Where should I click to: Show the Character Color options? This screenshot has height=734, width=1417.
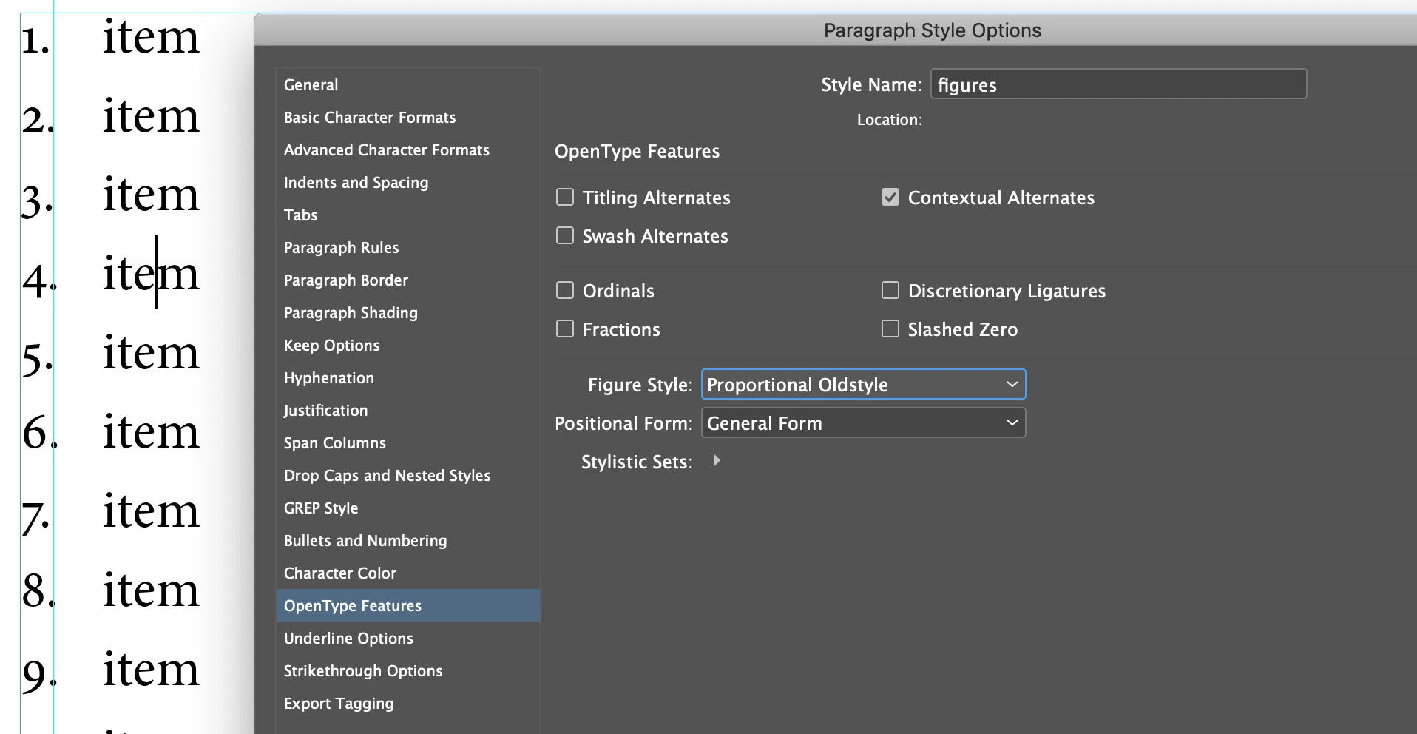coord(340,573)
